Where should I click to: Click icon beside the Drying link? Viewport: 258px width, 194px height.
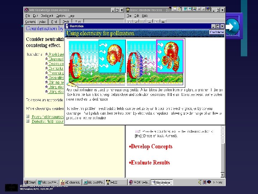46,68
